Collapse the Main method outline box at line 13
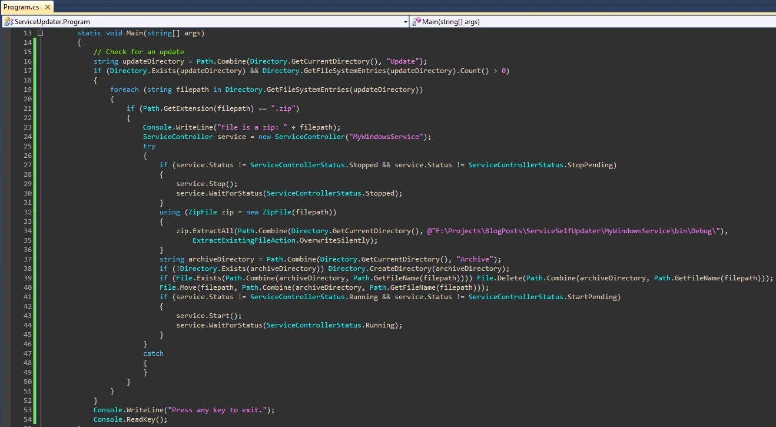 pyautogui.click(x=40, y=33)
